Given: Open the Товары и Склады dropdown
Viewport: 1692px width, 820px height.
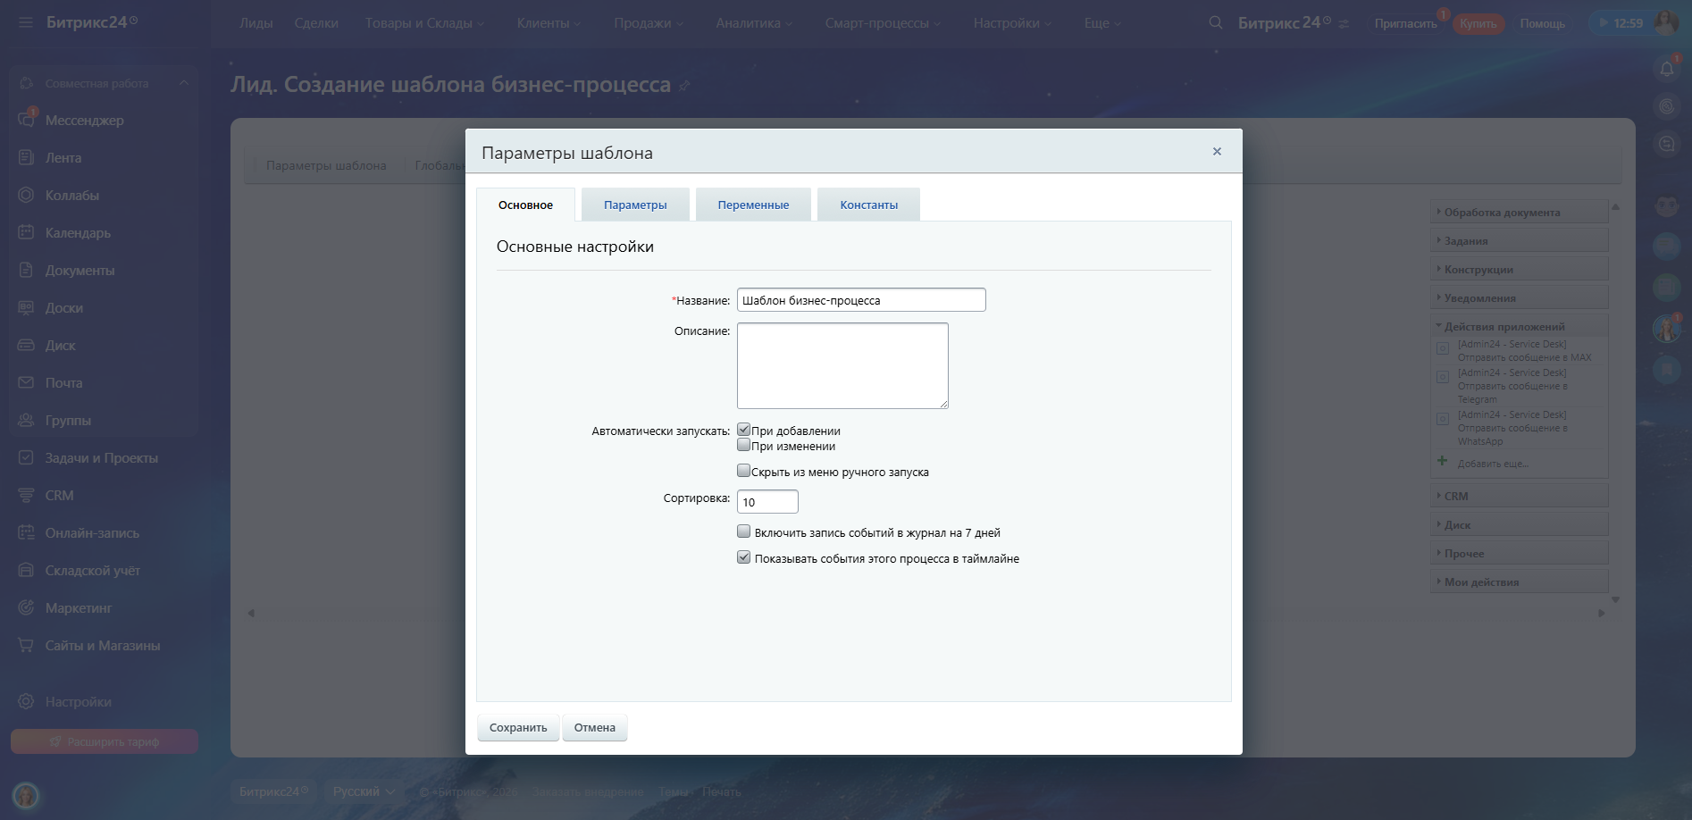Looking at the screenshot, I should 424,23.
